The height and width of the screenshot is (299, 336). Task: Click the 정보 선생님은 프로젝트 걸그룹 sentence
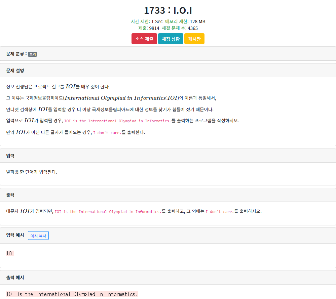pyautogui.click(x=58, y=86)
